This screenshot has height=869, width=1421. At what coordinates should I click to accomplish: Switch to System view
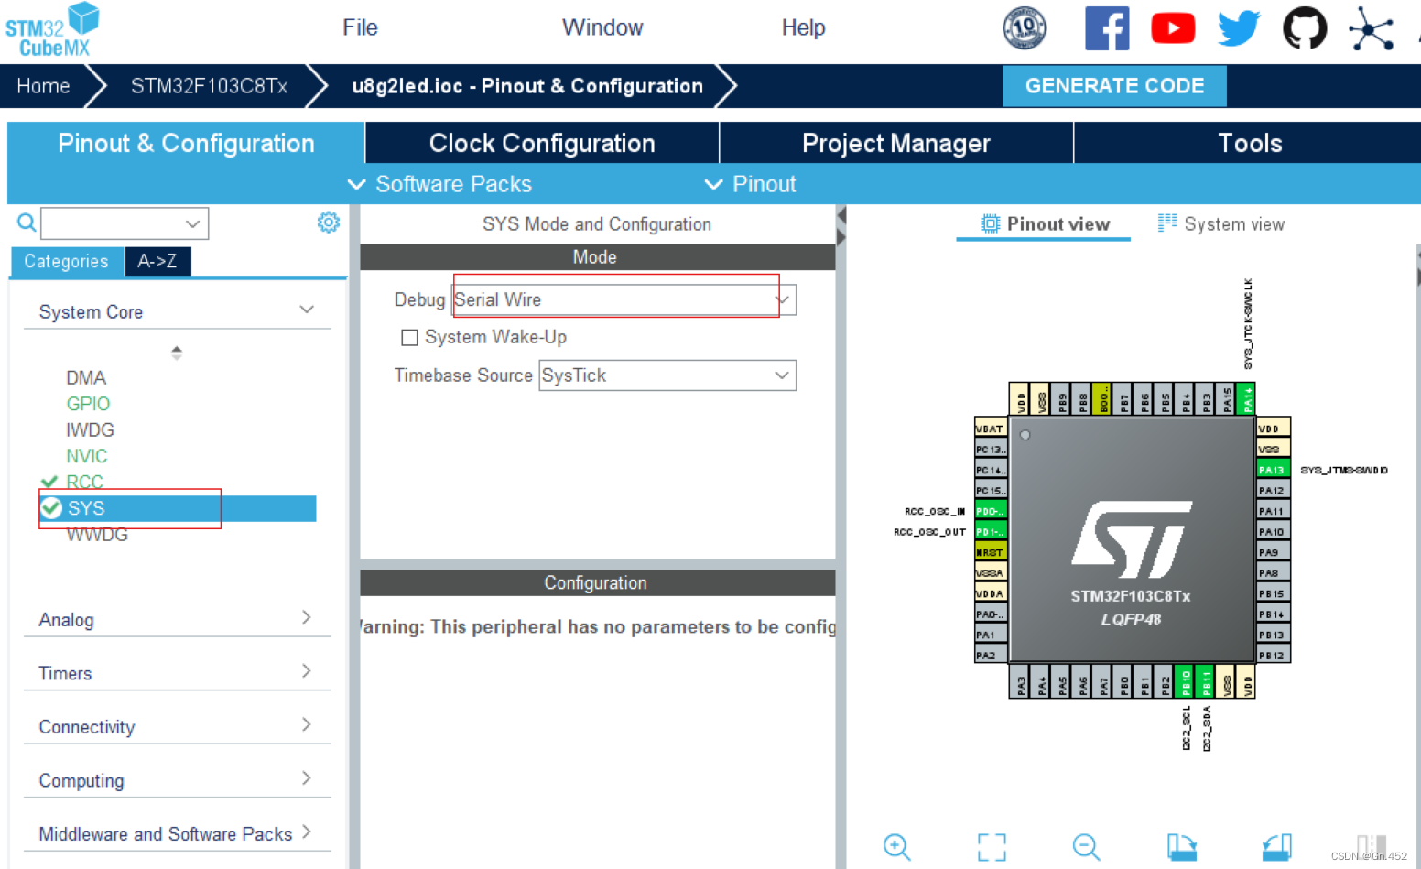tap(1221, 223)
